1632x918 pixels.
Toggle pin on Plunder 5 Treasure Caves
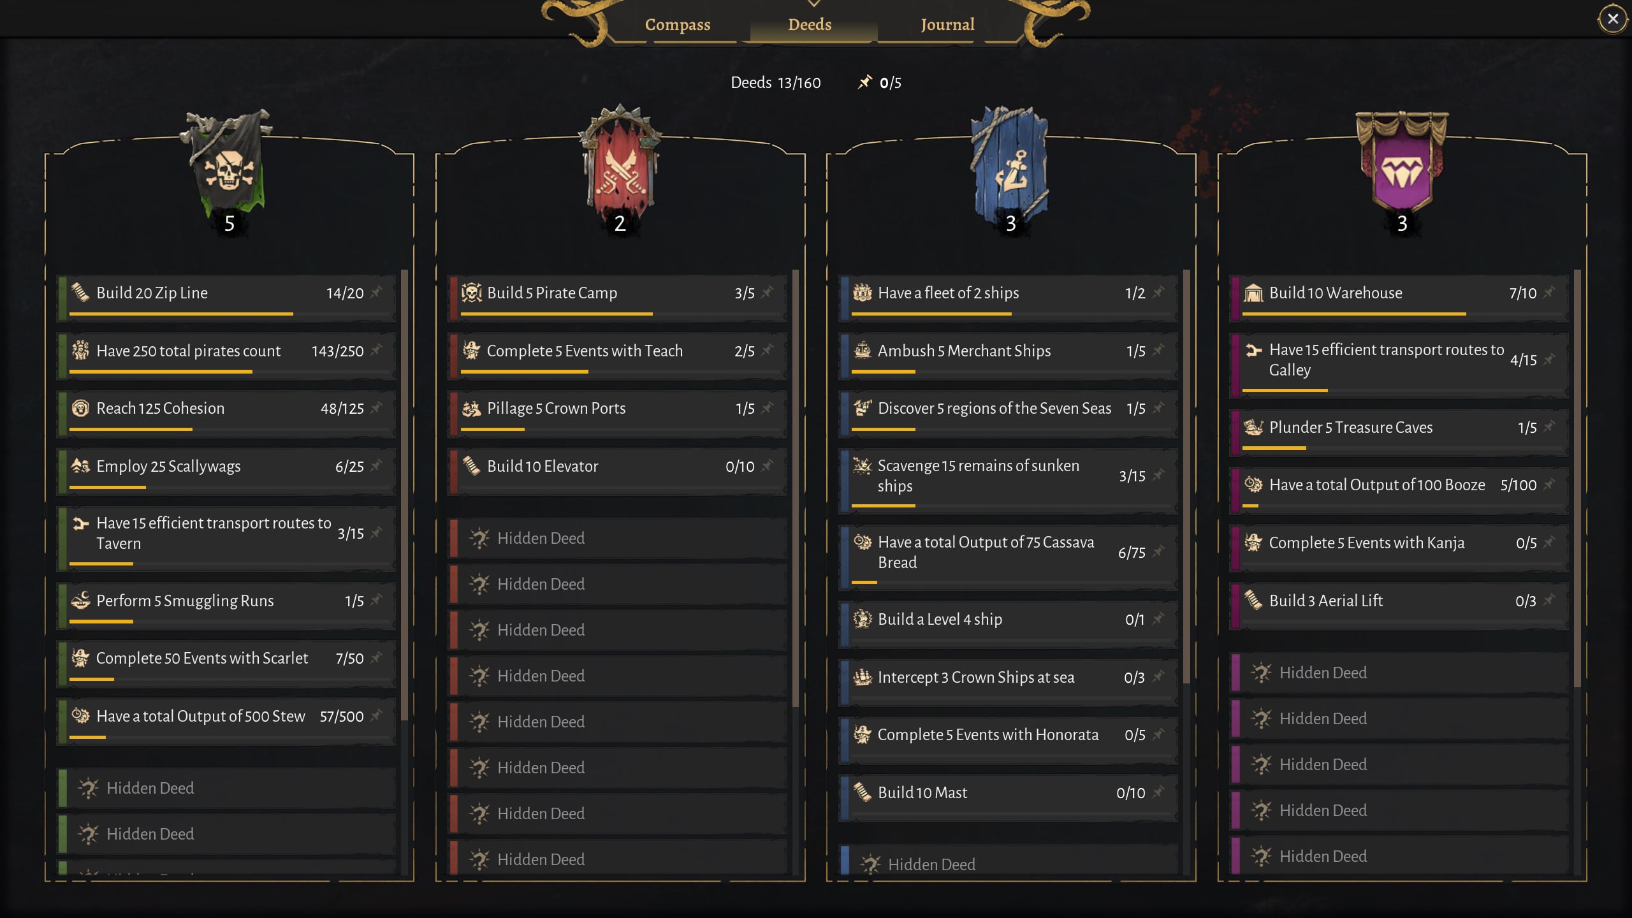point(1549,426)
